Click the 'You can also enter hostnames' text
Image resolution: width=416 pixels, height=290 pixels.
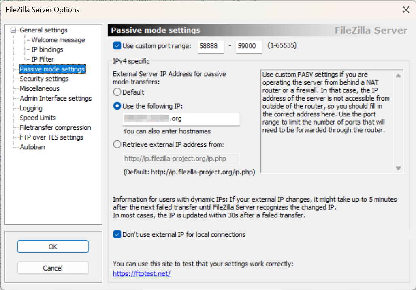[167, 131]
